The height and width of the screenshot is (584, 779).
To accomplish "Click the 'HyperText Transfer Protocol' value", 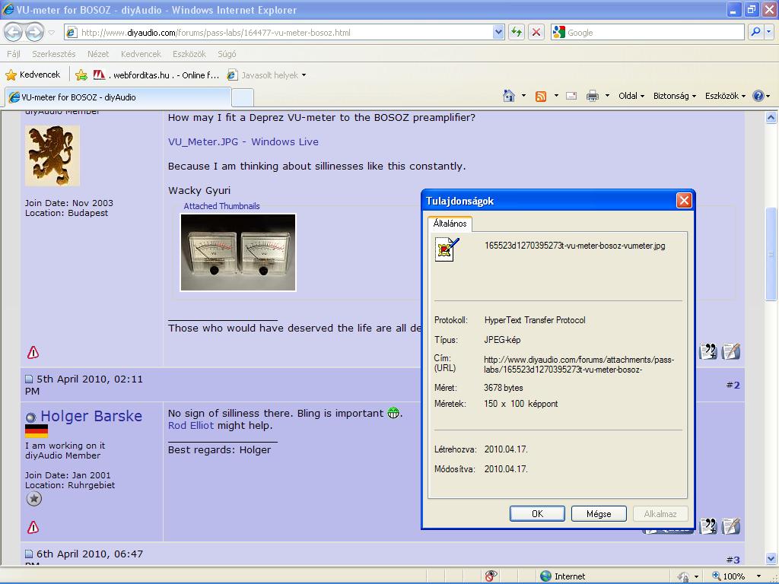I will coord(535,320).
